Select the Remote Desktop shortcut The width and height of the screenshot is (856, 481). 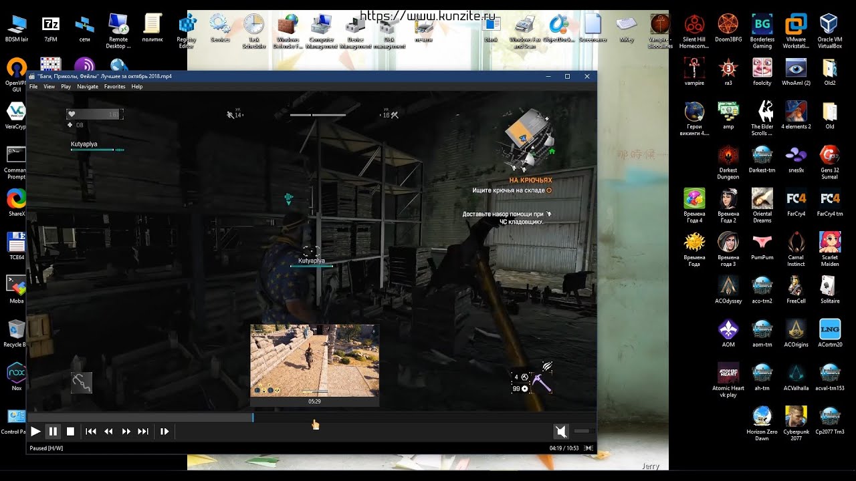118,32
